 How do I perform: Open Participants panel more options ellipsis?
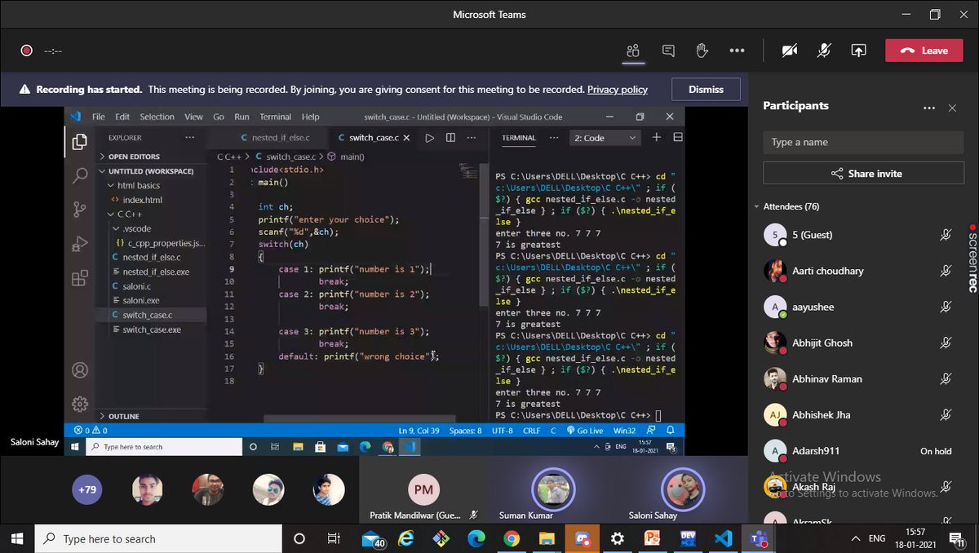928,108
